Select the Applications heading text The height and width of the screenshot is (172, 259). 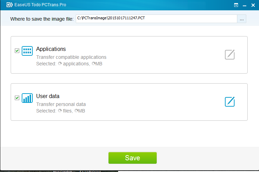(51, 49)
